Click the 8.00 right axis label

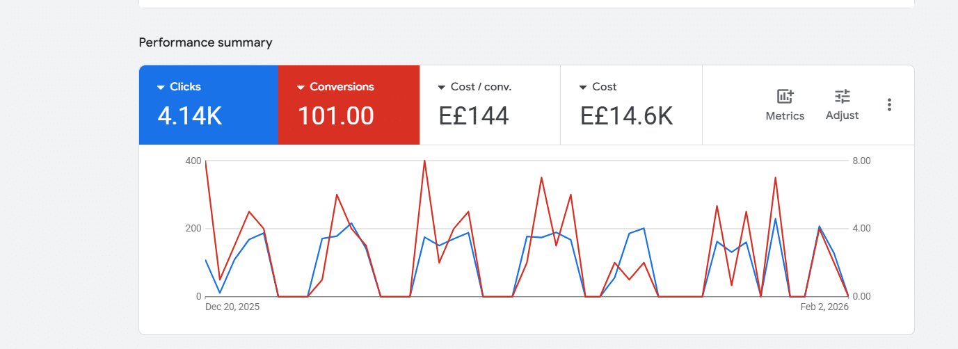pos(861,161)
